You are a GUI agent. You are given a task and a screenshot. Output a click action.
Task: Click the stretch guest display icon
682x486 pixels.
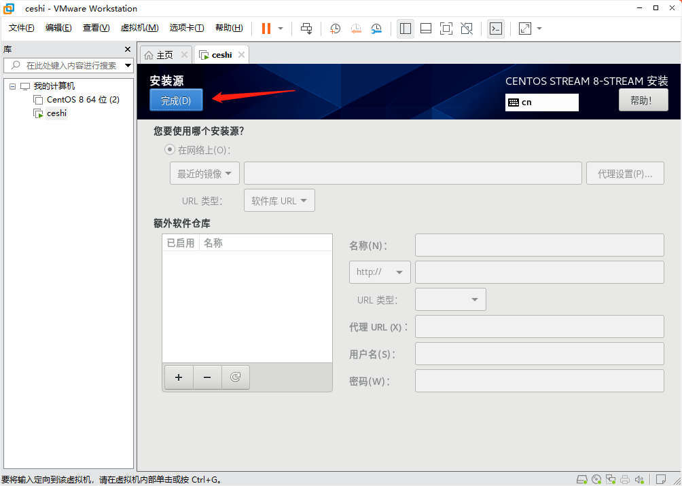point(525,29)
